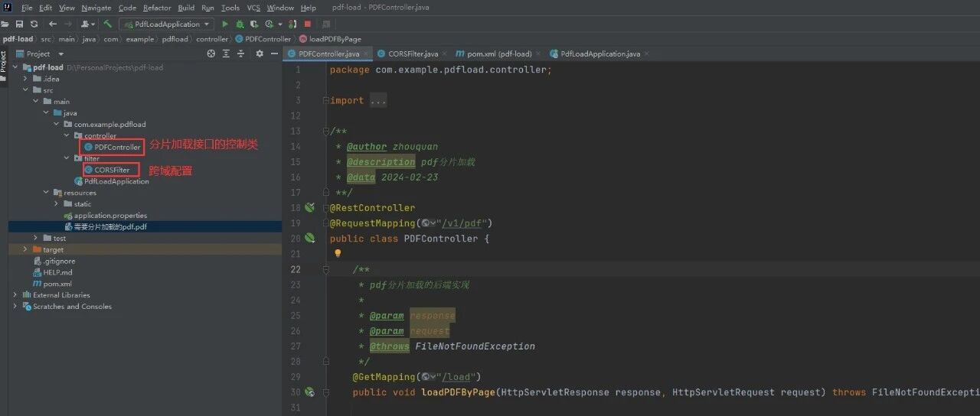Collapse all in the Project panel
Viewport: 980px width, 416px height.
point(241,54)
